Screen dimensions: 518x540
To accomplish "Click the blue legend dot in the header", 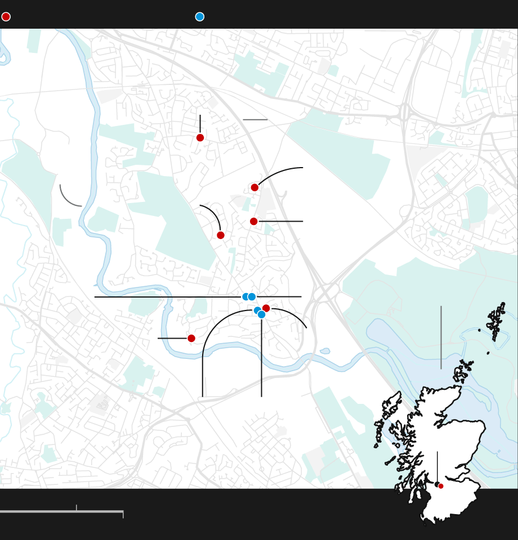I will [199, 17].
